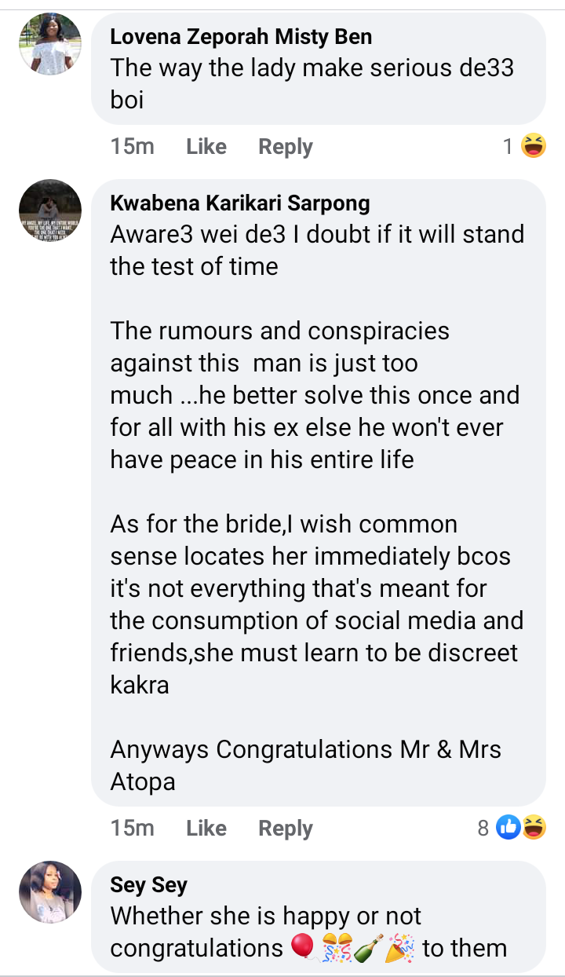Open the Sey Sey name link
Screen dimensions: 565x977
click(x=149, y=885)
